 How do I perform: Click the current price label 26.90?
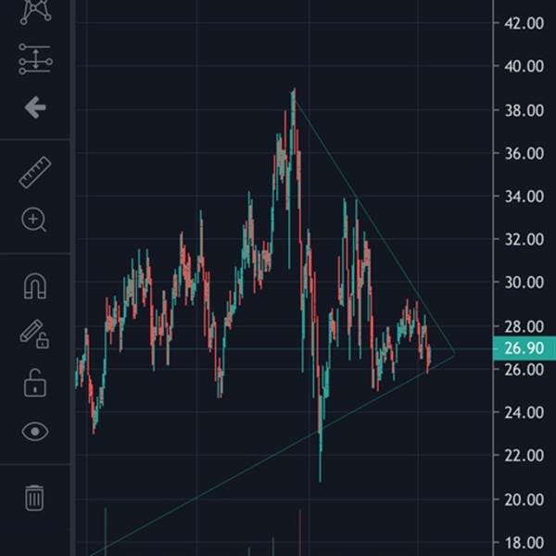(x=524, y=348)
